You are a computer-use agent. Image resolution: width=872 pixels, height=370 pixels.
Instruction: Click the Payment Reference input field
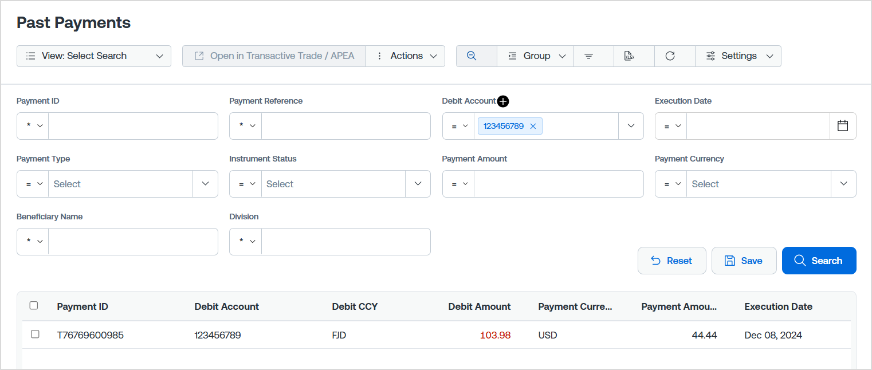pyautogui.click(x=345, y=126)
